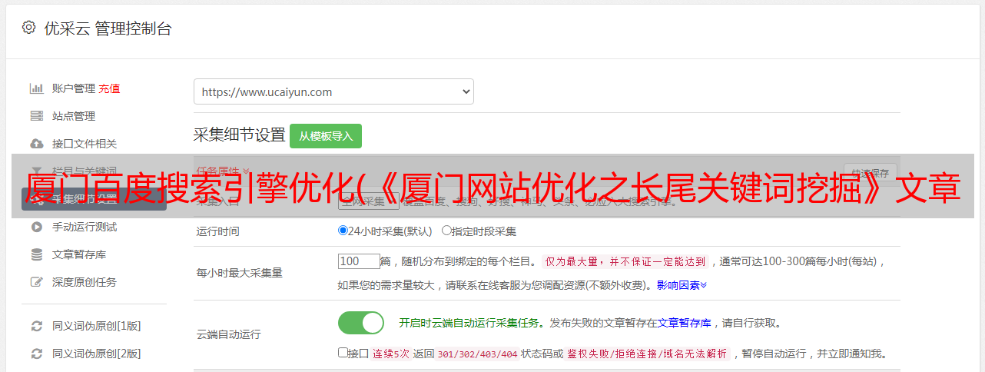This screenshot has width=985, height=372.
Task: Click the 连续5次 highlighted text
Action: pos(391,354)
